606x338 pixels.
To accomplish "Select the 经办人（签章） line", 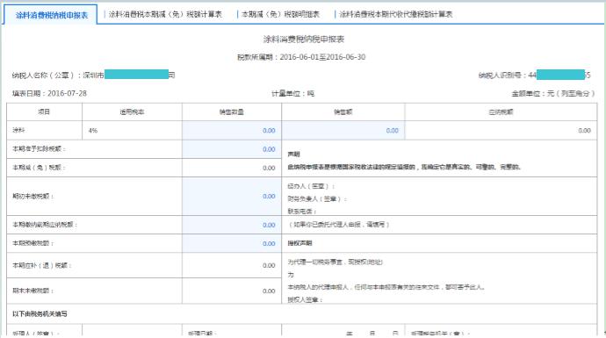I will tap(311, 186).
